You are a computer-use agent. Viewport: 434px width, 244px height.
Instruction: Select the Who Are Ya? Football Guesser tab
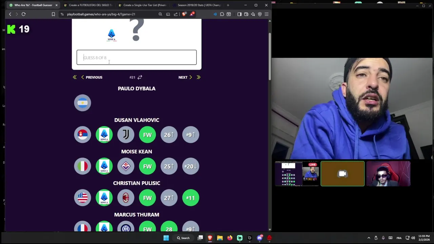point(33,5)
